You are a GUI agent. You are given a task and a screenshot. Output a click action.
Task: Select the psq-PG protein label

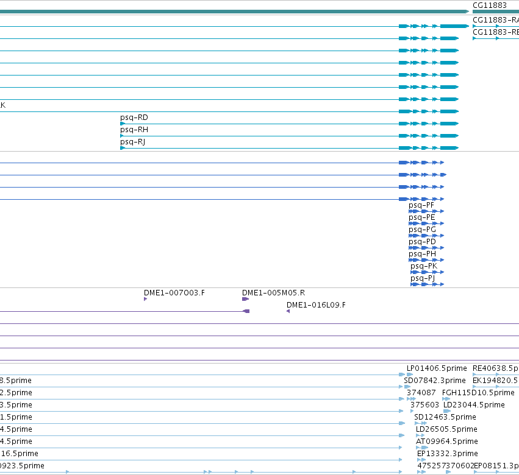tap(423, 230)
